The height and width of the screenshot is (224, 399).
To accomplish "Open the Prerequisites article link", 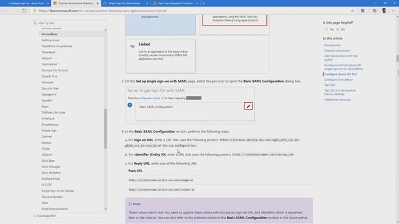I will coord(332,45).
